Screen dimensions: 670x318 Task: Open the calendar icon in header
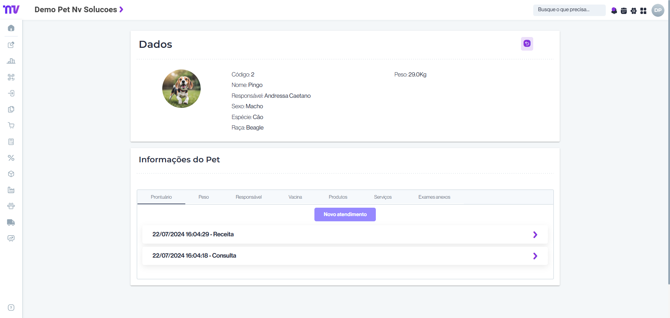click(624, 11)
